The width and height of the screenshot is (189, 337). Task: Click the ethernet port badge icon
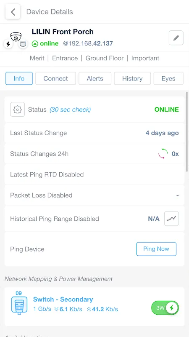tap(23, 44)
